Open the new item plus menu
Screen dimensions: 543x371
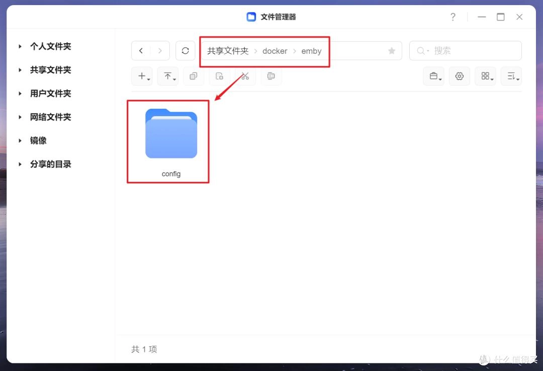142,76
